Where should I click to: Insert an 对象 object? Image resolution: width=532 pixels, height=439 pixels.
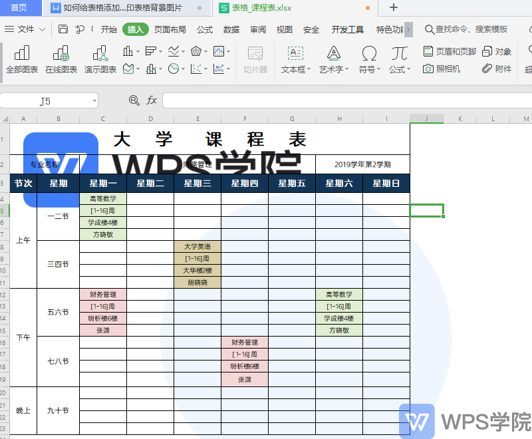[497, 52]
